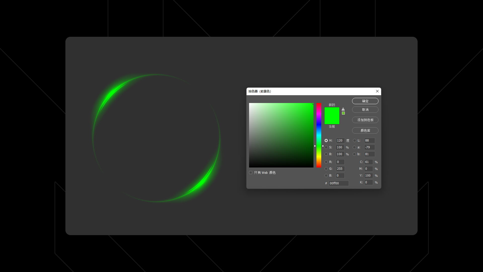Click the H hue value field
Viewport: 483px width, 272px height.
click(340, 141)
